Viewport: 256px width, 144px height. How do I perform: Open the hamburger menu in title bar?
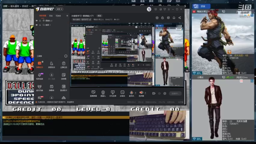point(169,9)
